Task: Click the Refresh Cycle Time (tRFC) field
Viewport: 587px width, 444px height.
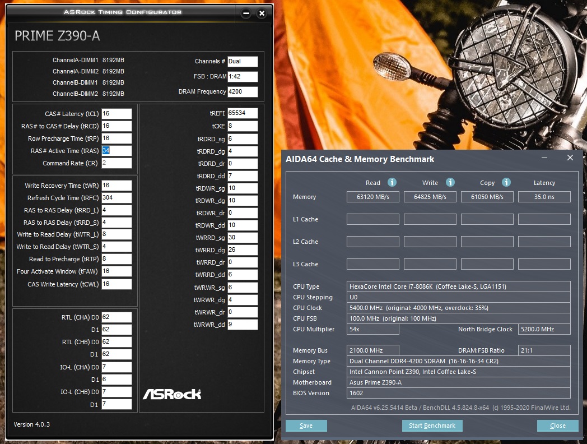Action: pyautogui.click(x=117, y=198)
